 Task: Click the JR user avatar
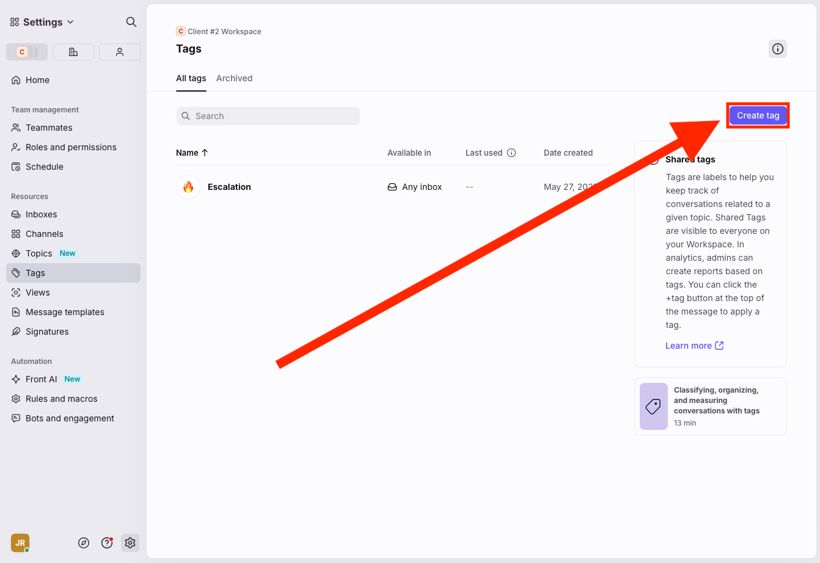tap(20, 543)
